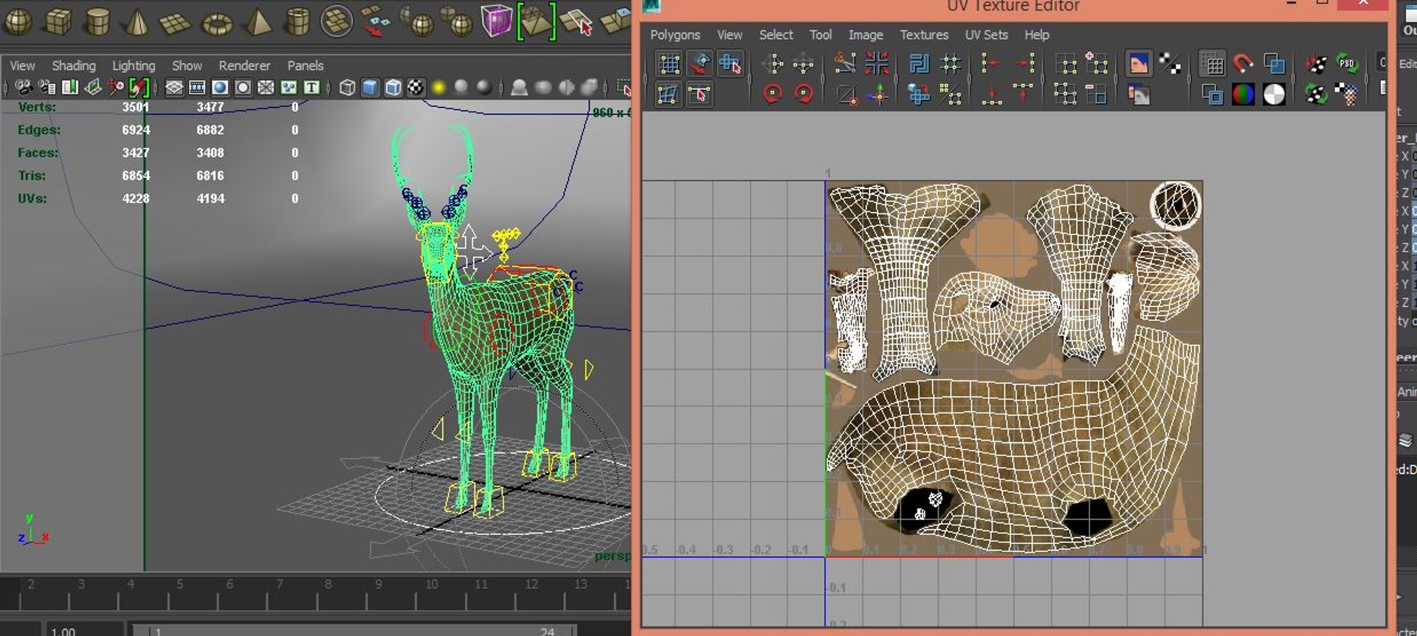The image size is (1417, 636).
Task: Toggle the UV editor grid display
Action: [1212, 64]
